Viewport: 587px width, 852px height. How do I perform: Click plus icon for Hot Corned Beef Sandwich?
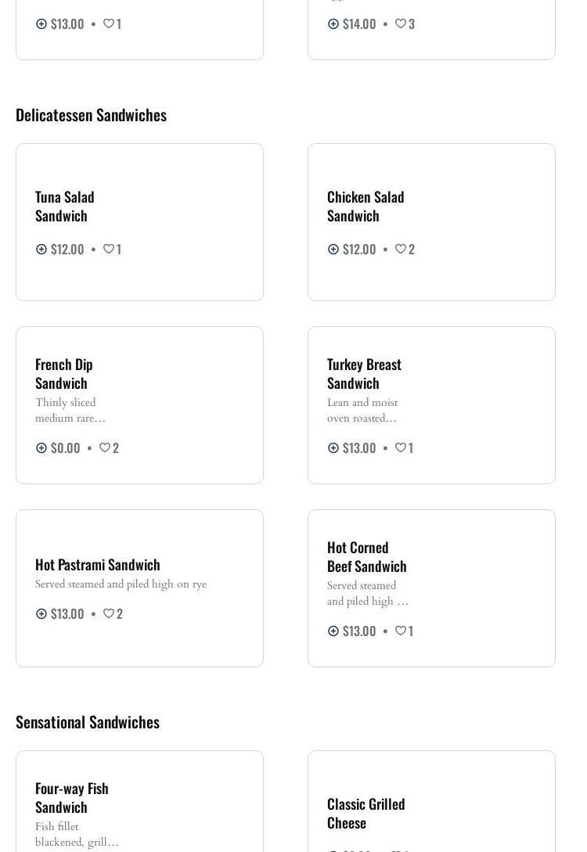(x=333, y=631)
